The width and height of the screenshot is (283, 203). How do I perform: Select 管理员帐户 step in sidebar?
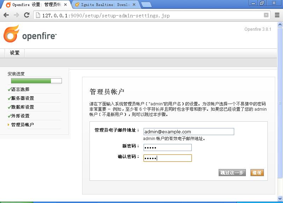click(x=22, y=125)
